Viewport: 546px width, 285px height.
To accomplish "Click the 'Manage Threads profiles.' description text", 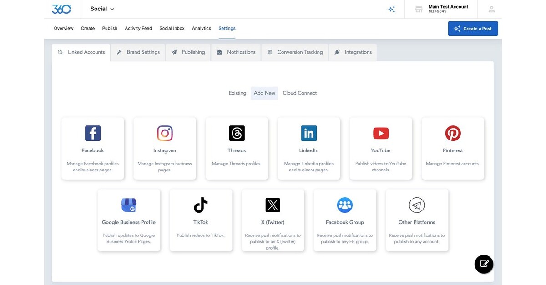I will point(237,164).
